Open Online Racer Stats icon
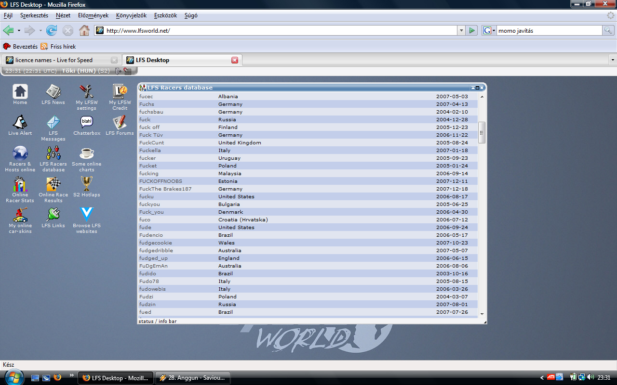617x385 pixels. pyautogui.click(x=20, y=189)
